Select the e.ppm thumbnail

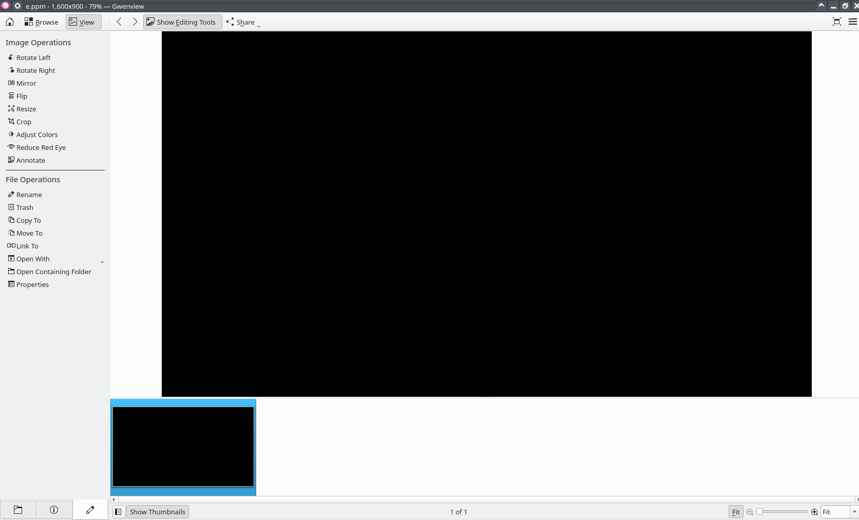tap(183, 447)
